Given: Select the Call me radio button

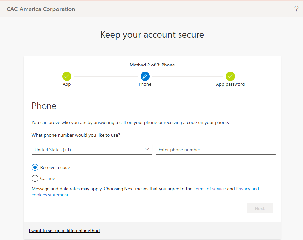Looking at the screenshot, I should coord(35,178).
